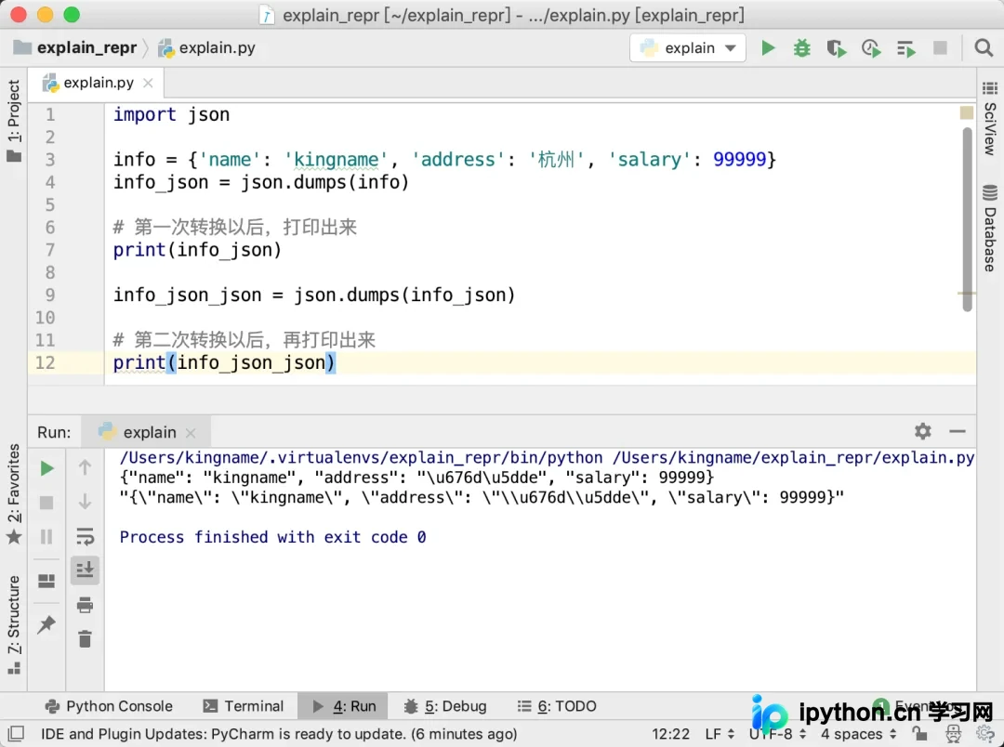Toggle tool window bars icon in status bar

point(17,734)
